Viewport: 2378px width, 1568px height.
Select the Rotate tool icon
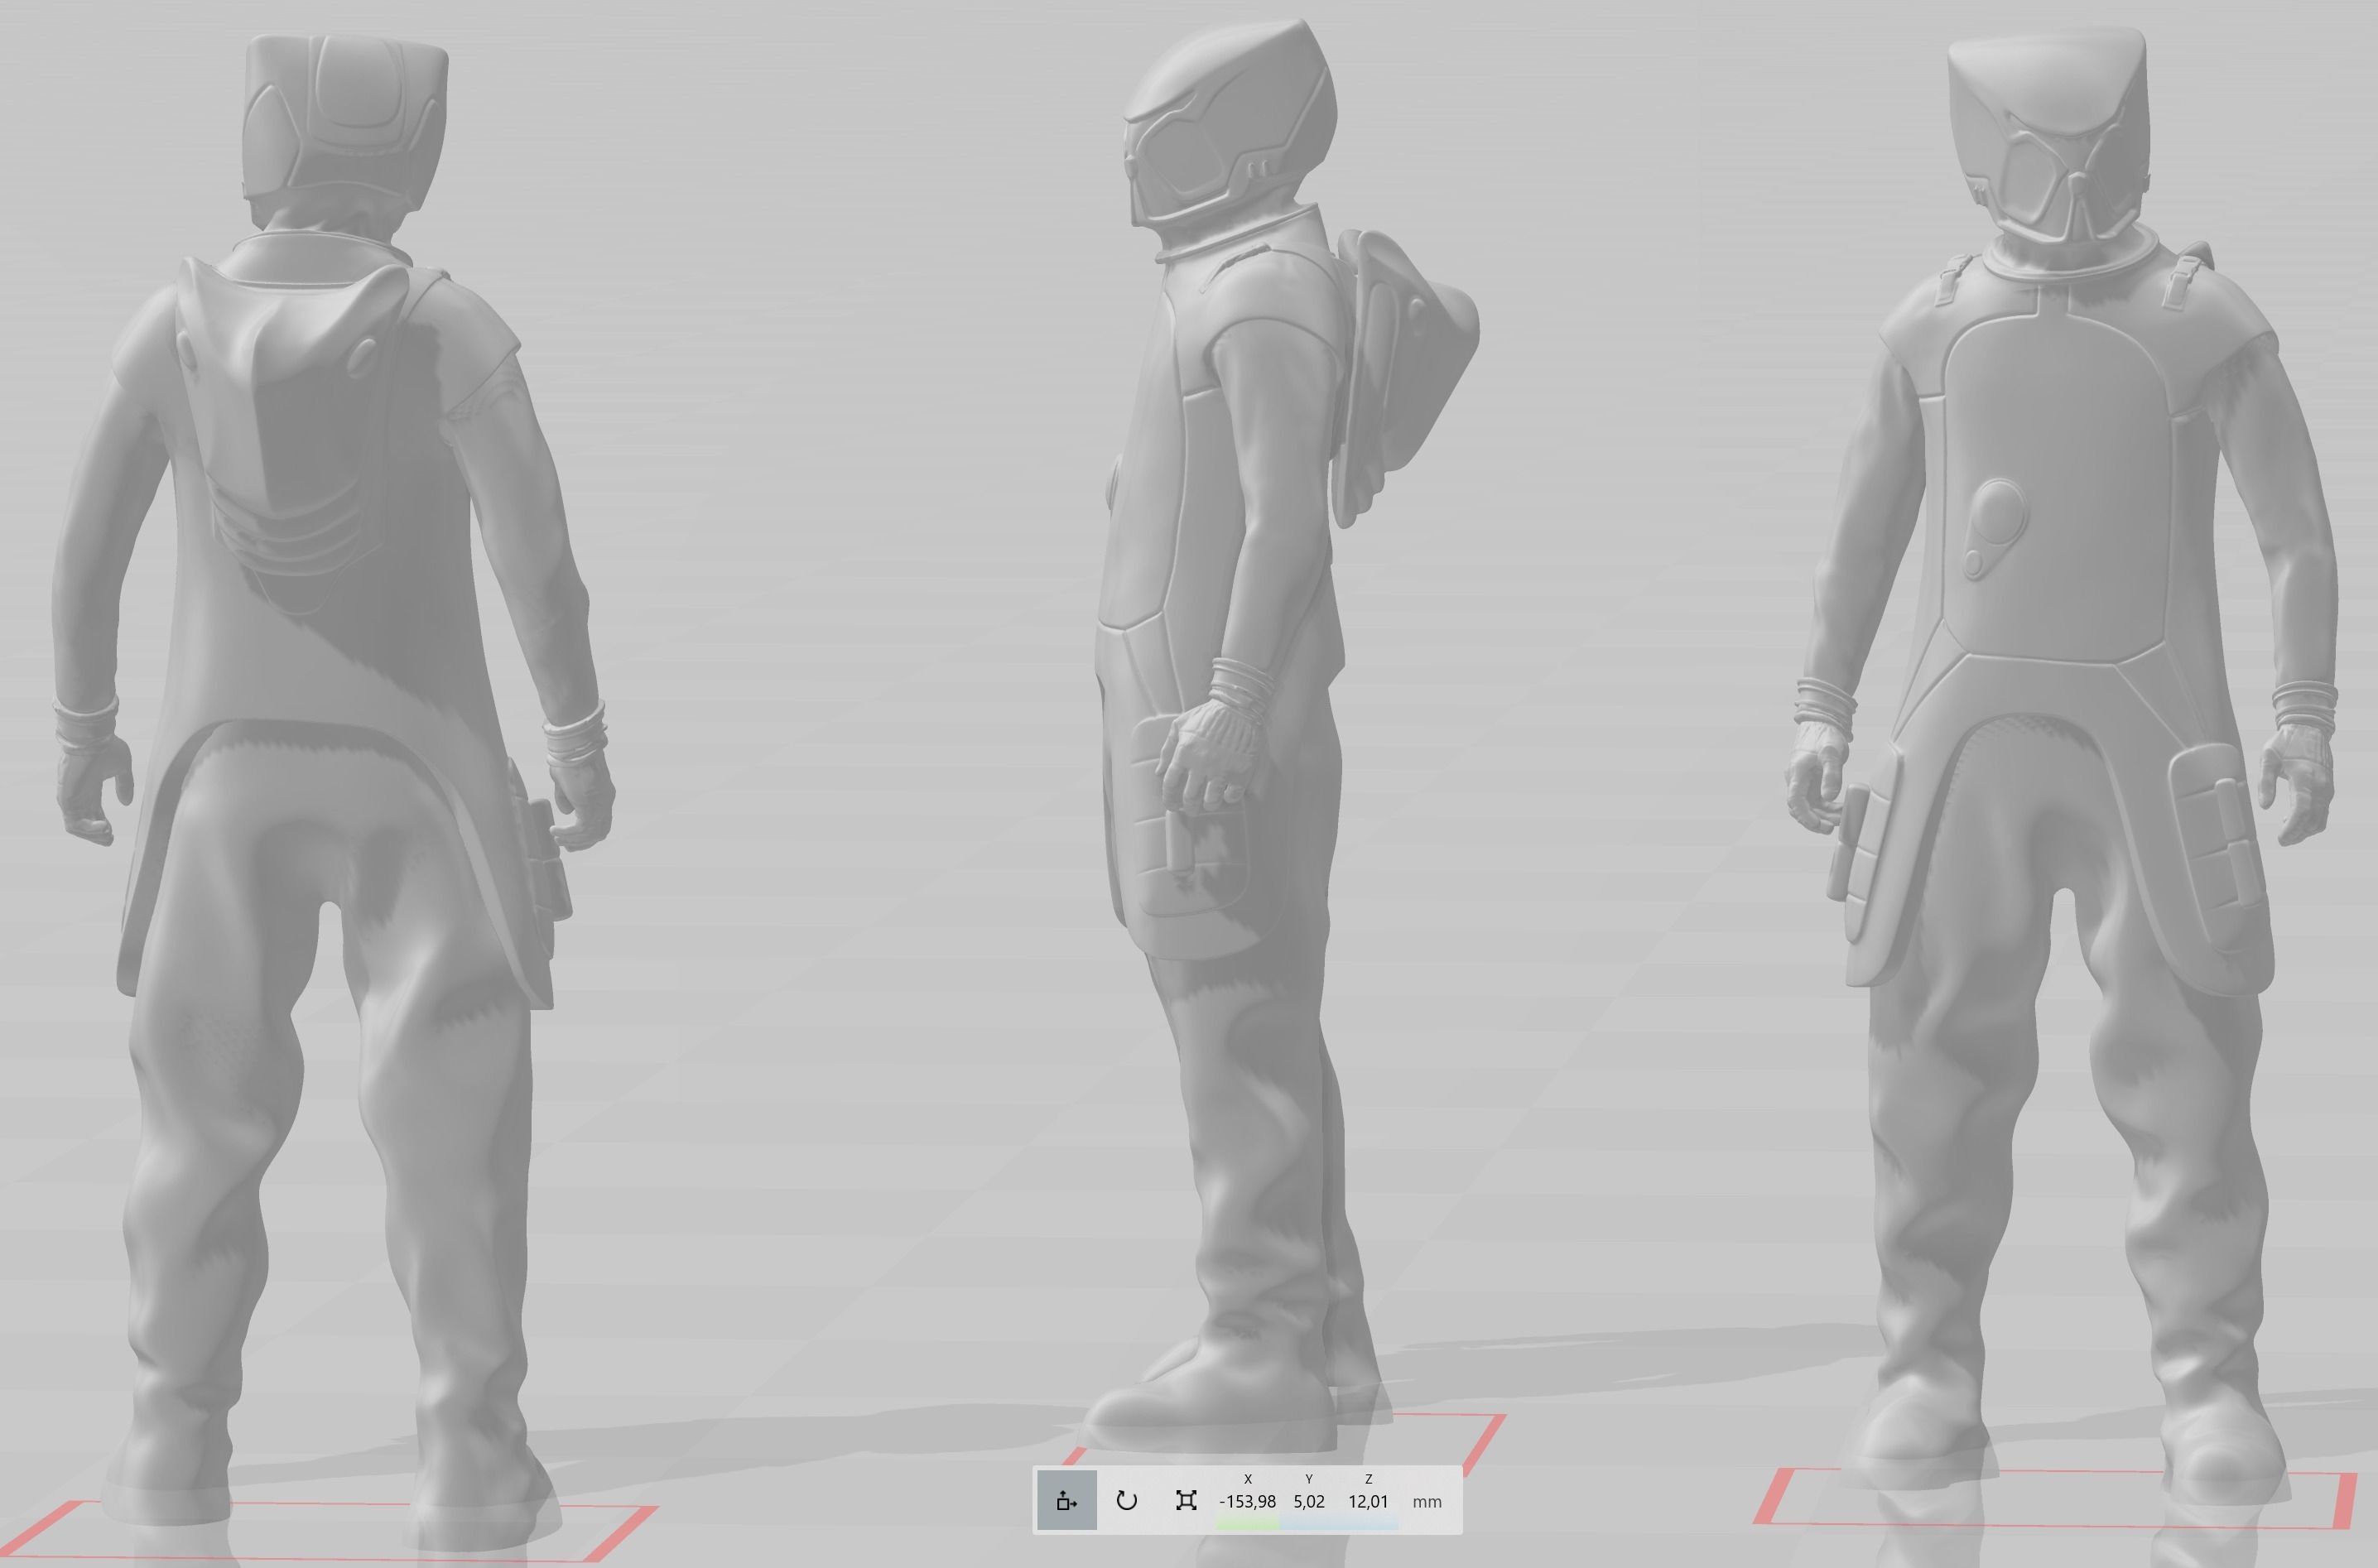(1126, 1500)
